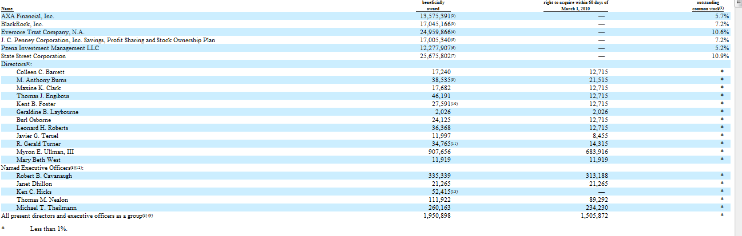Click Thomas J. Engibous name
The height and width of the screenshot is (236, 742).
[x=43, y=96]
